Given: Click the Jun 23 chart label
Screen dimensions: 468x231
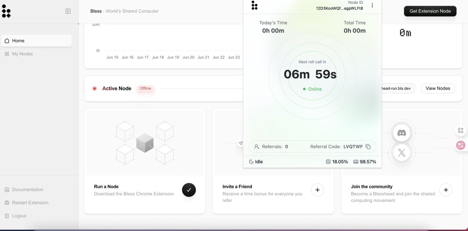Looking at the screenshot, I should [x=234, y=57].
